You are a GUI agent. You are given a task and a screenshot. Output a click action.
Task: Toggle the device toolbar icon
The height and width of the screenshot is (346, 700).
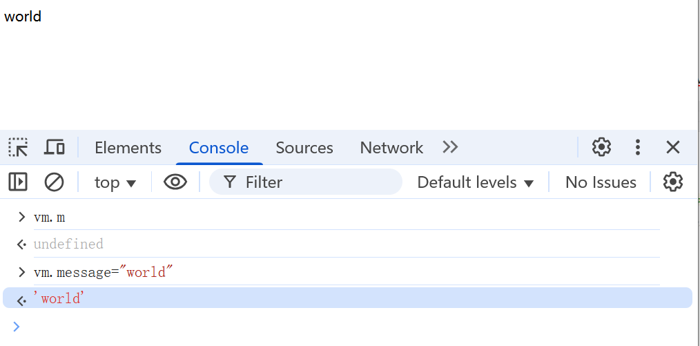[x=55, y=147]
